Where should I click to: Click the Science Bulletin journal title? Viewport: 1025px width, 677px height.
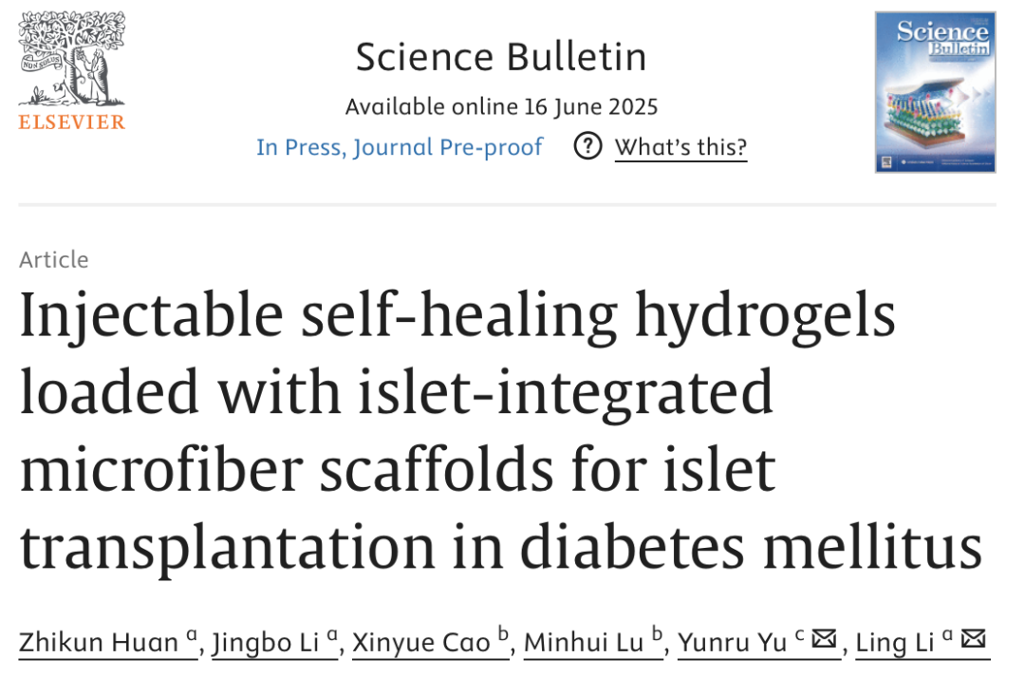click(x=501, y=57)
